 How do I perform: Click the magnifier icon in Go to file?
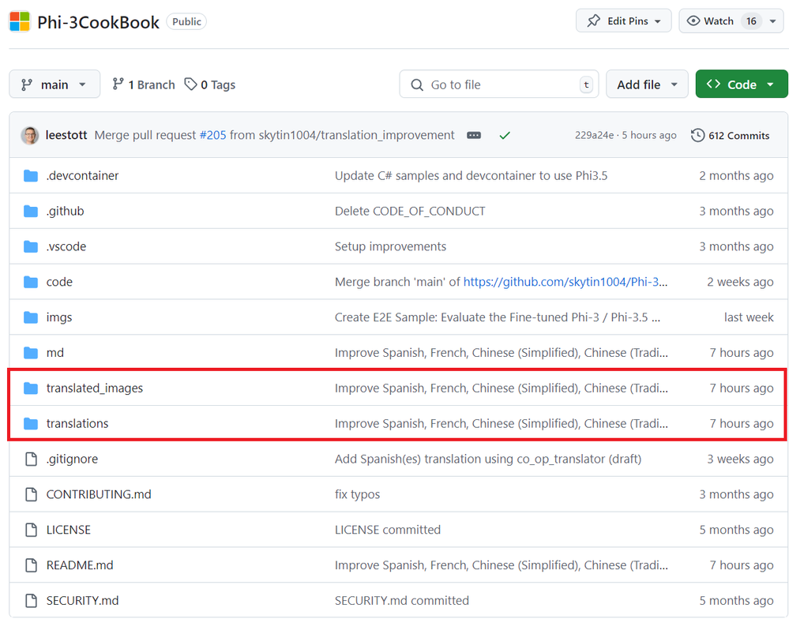[x=417, y=84]
